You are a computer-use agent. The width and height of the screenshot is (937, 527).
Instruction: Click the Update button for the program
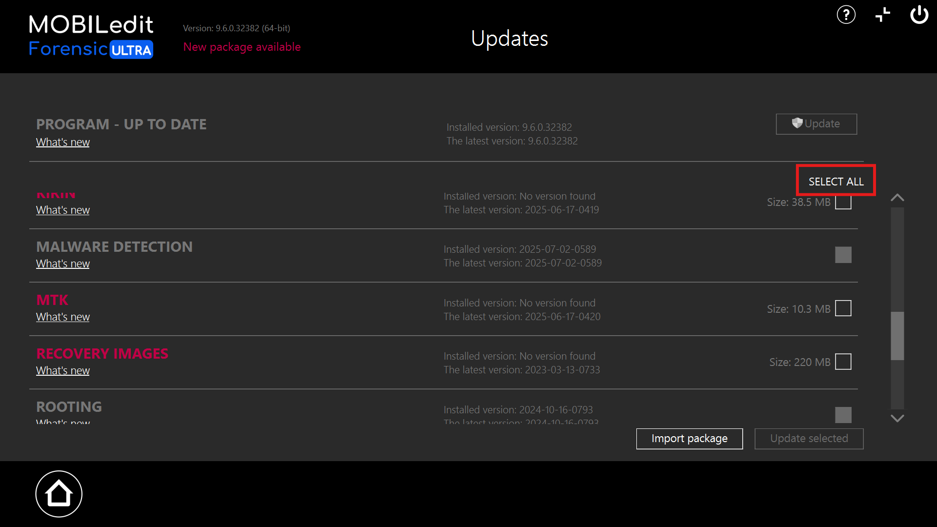pos(816,124)
